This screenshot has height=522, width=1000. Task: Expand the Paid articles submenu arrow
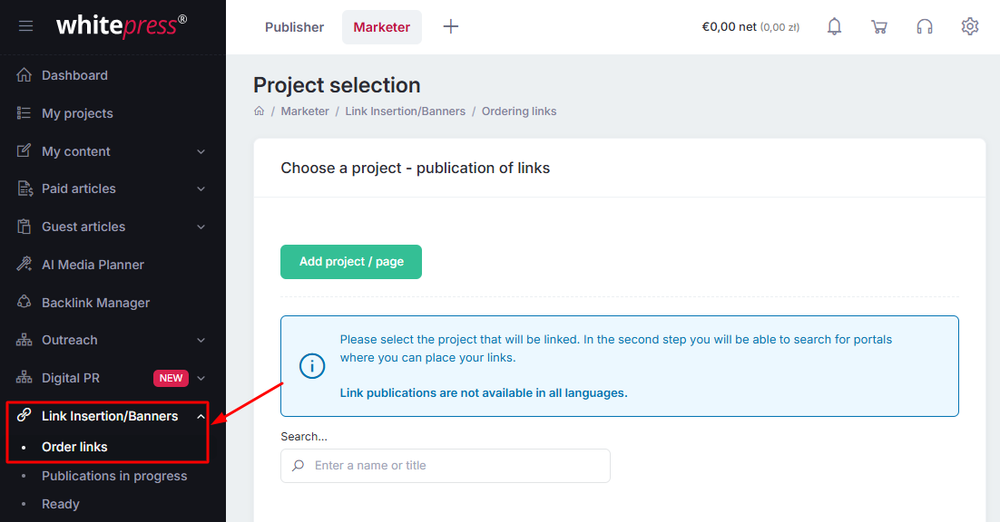(201, 189)
